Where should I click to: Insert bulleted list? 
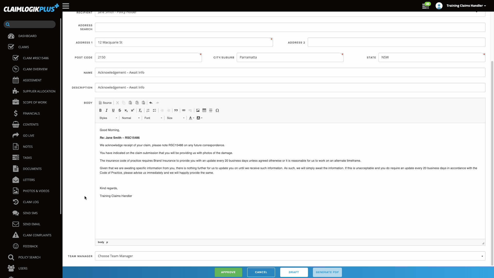(154, 110)
